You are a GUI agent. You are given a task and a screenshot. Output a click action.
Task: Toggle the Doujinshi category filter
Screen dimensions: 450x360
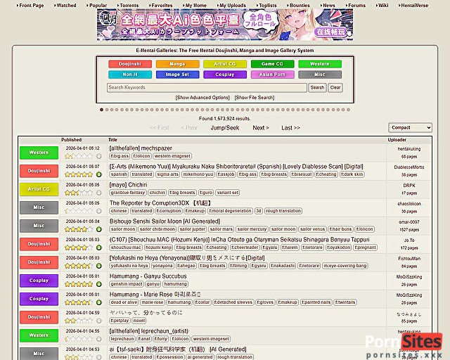coord(130,64)
